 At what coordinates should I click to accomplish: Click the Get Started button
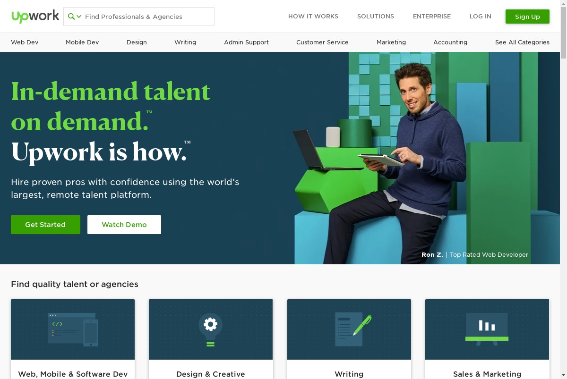(45, 225)
